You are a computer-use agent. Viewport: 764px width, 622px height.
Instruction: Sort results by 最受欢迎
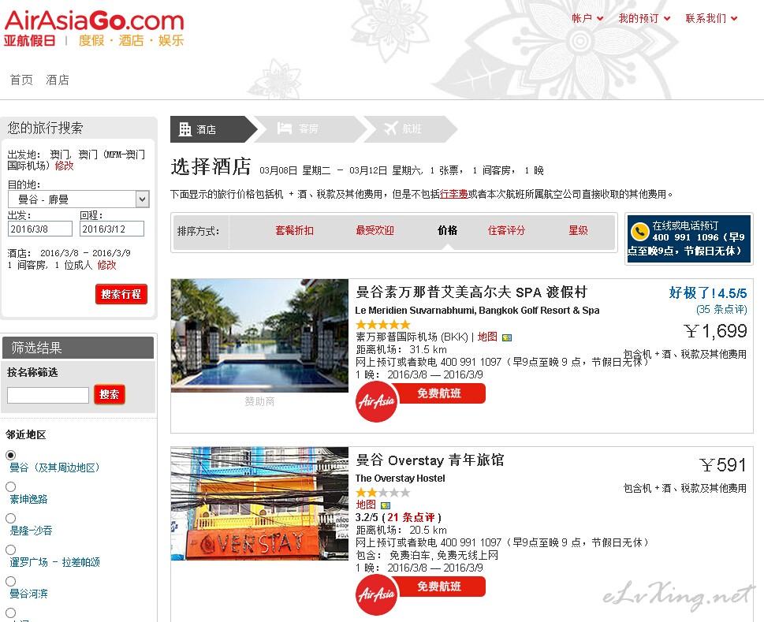pos(375,230)
